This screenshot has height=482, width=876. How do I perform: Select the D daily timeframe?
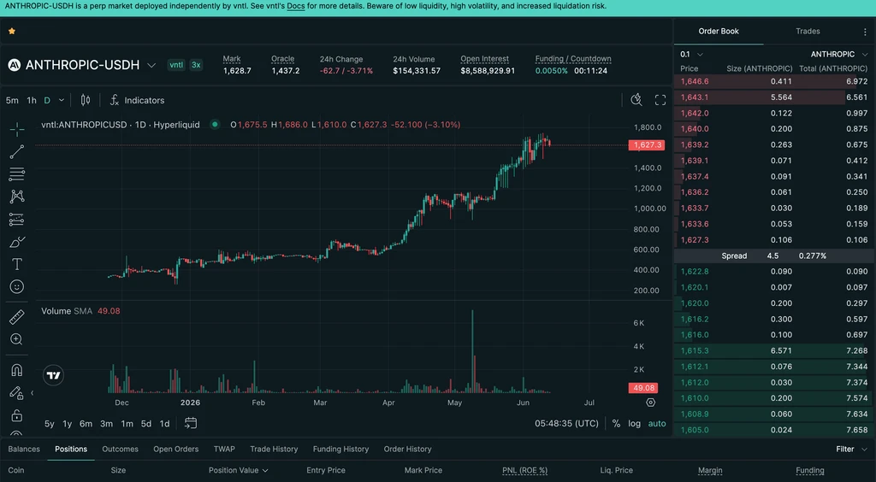(47, 101)
